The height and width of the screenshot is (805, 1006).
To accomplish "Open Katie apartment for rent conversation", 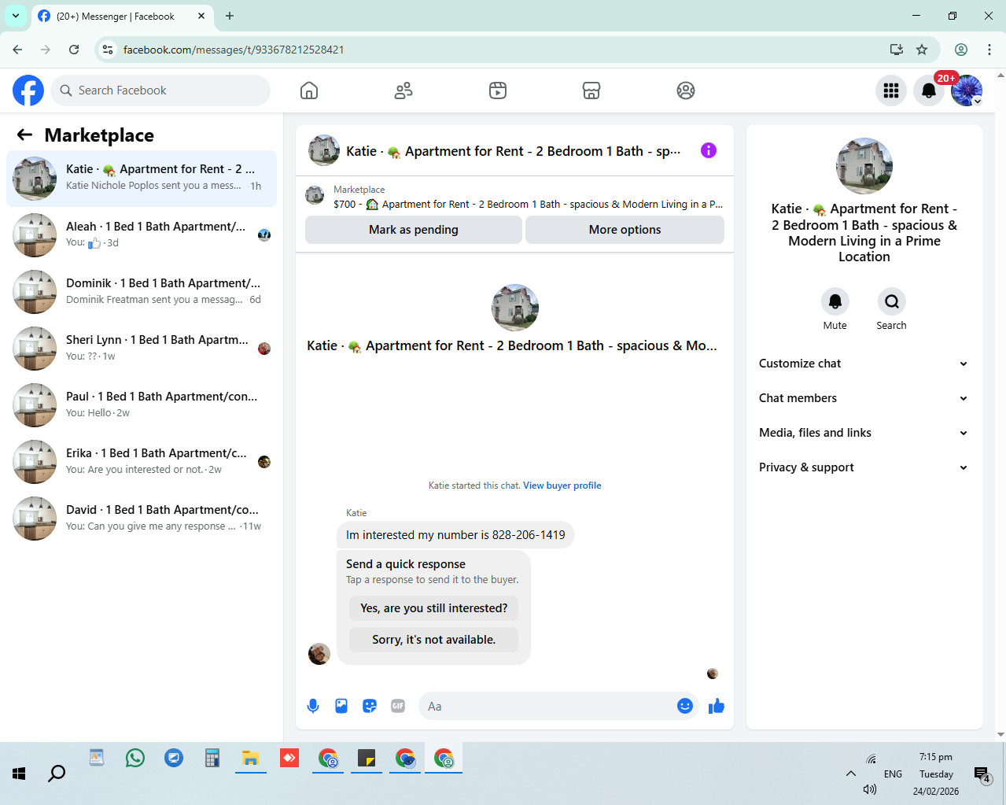I will 142,179.
